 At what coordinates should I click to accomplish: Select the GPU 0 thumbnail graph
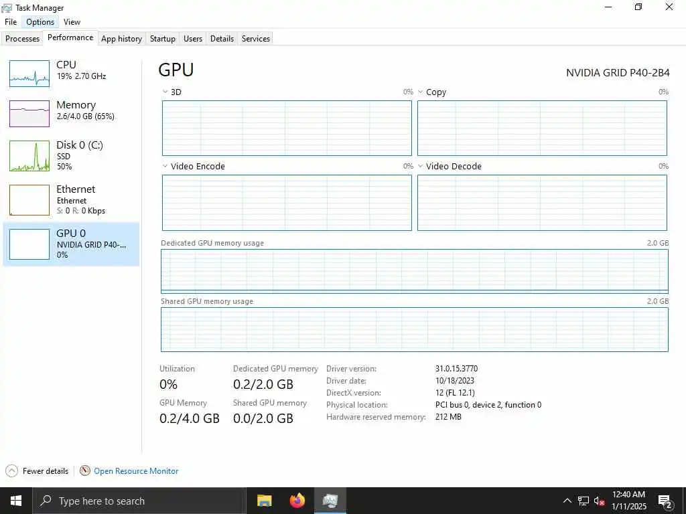[x=29, y=244]
